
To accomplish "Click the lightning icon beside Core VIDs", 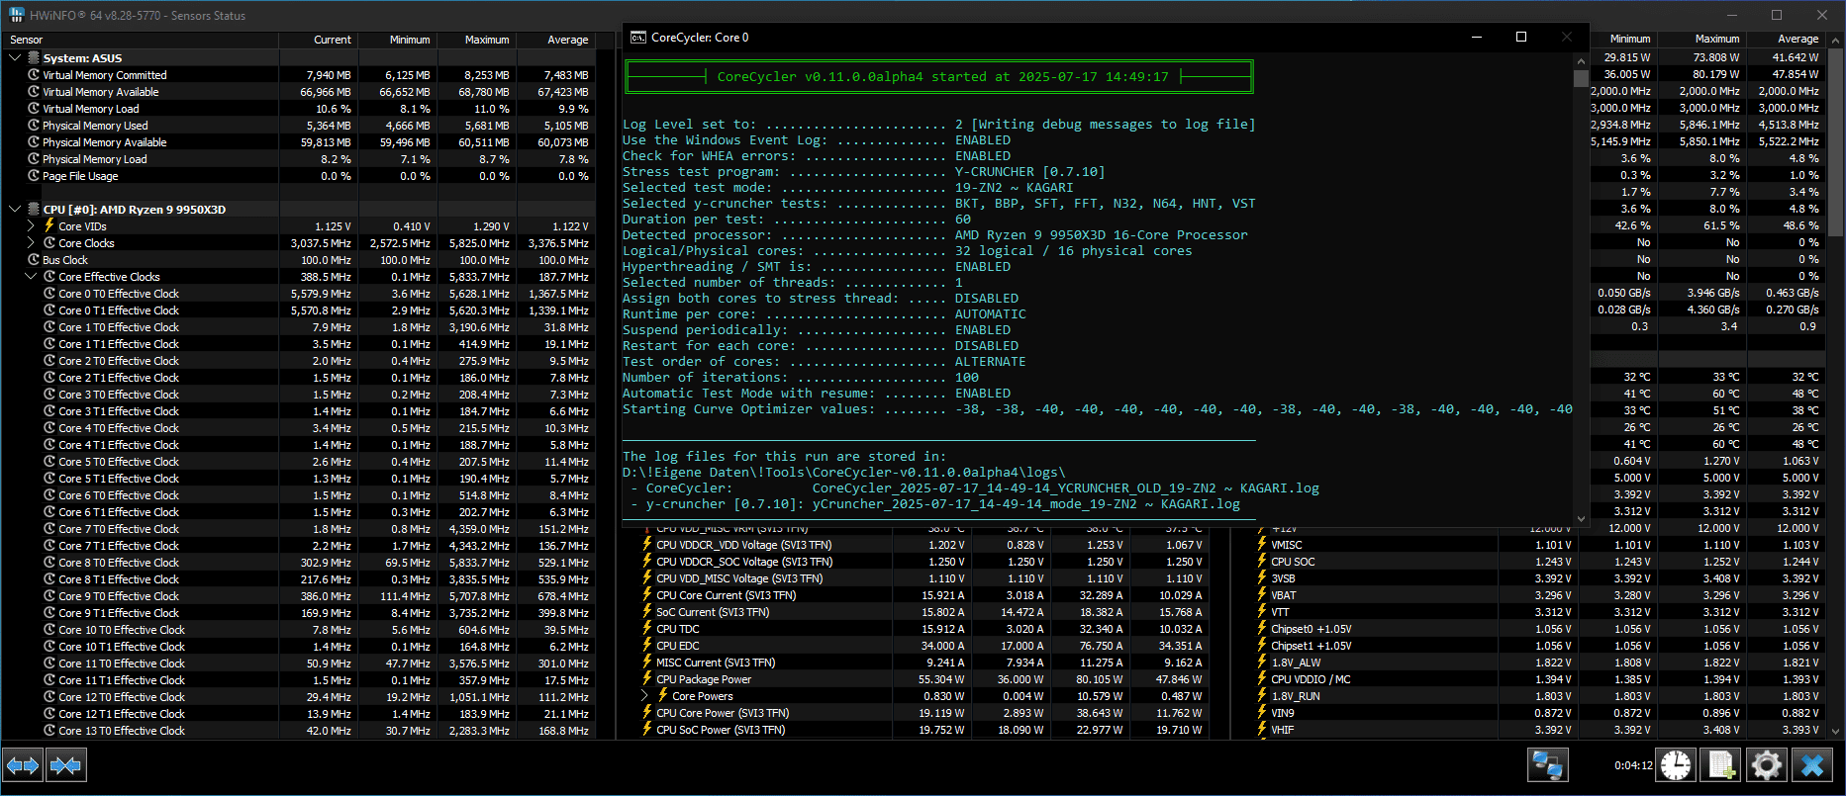I will coord(49,225).
